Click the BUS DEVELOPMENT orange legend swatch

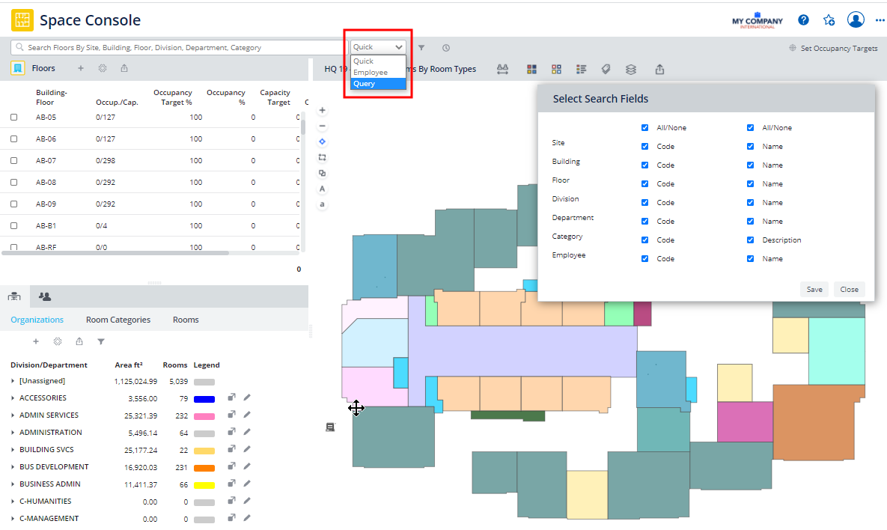pyautogui.click(x=204, y=468)
